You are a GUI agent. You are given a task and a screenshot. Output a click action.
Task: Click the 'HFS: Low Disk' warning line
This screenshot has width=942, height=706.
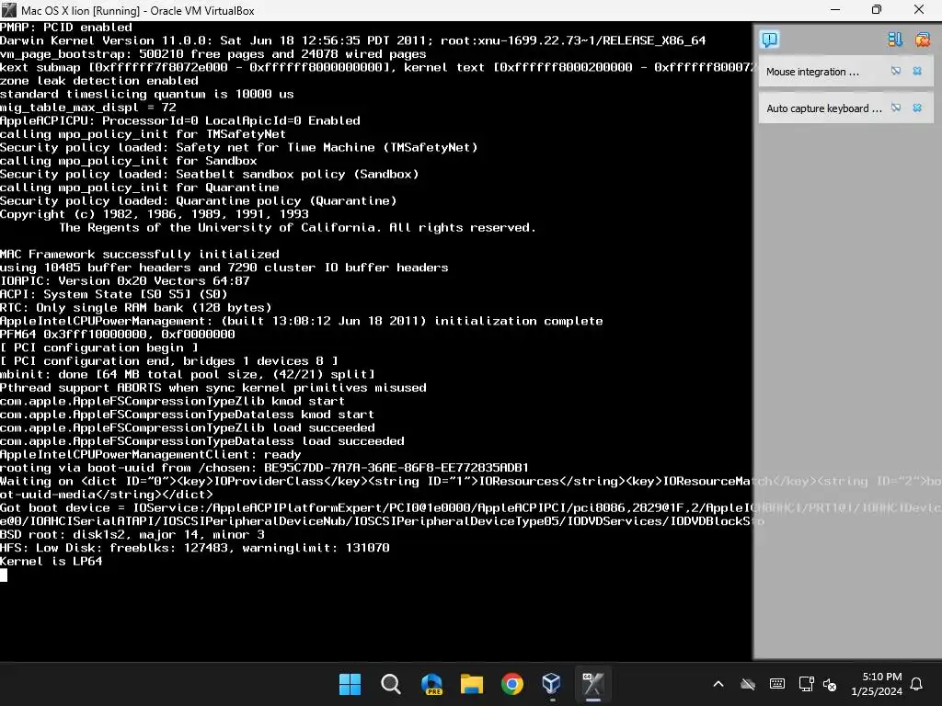195,548
